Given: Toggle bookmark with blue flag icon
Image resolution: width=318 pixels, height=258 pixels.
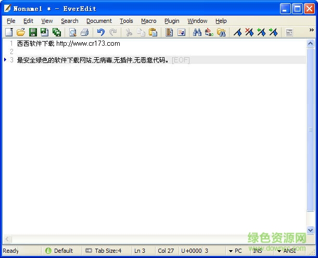Looking at the screenshot, I should [237, 32].
